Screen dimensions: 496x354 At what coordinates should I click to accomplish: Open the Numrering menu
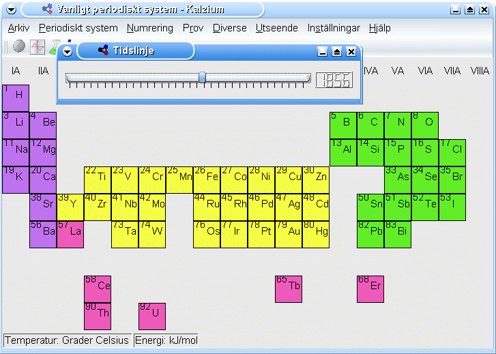(x=150, y=28)
